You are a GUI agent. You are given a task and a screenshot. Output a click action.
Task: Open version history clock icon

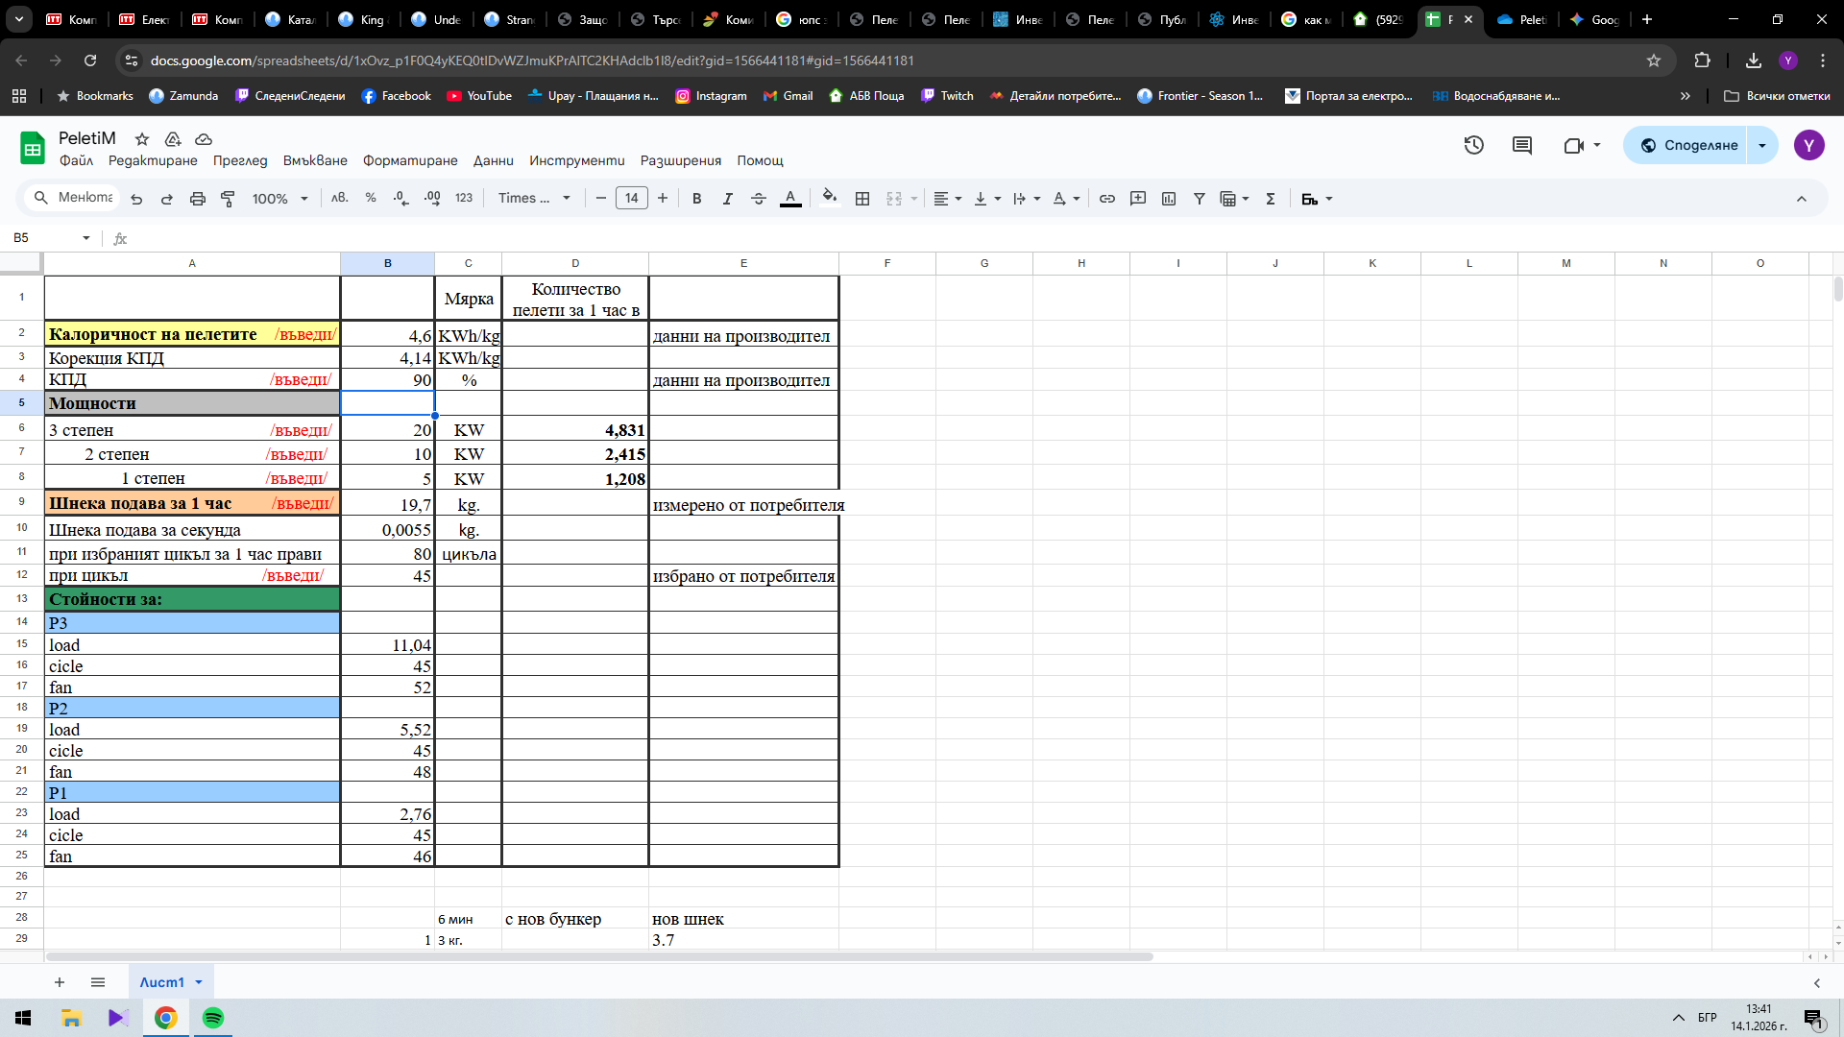(x=1473, y=145)
